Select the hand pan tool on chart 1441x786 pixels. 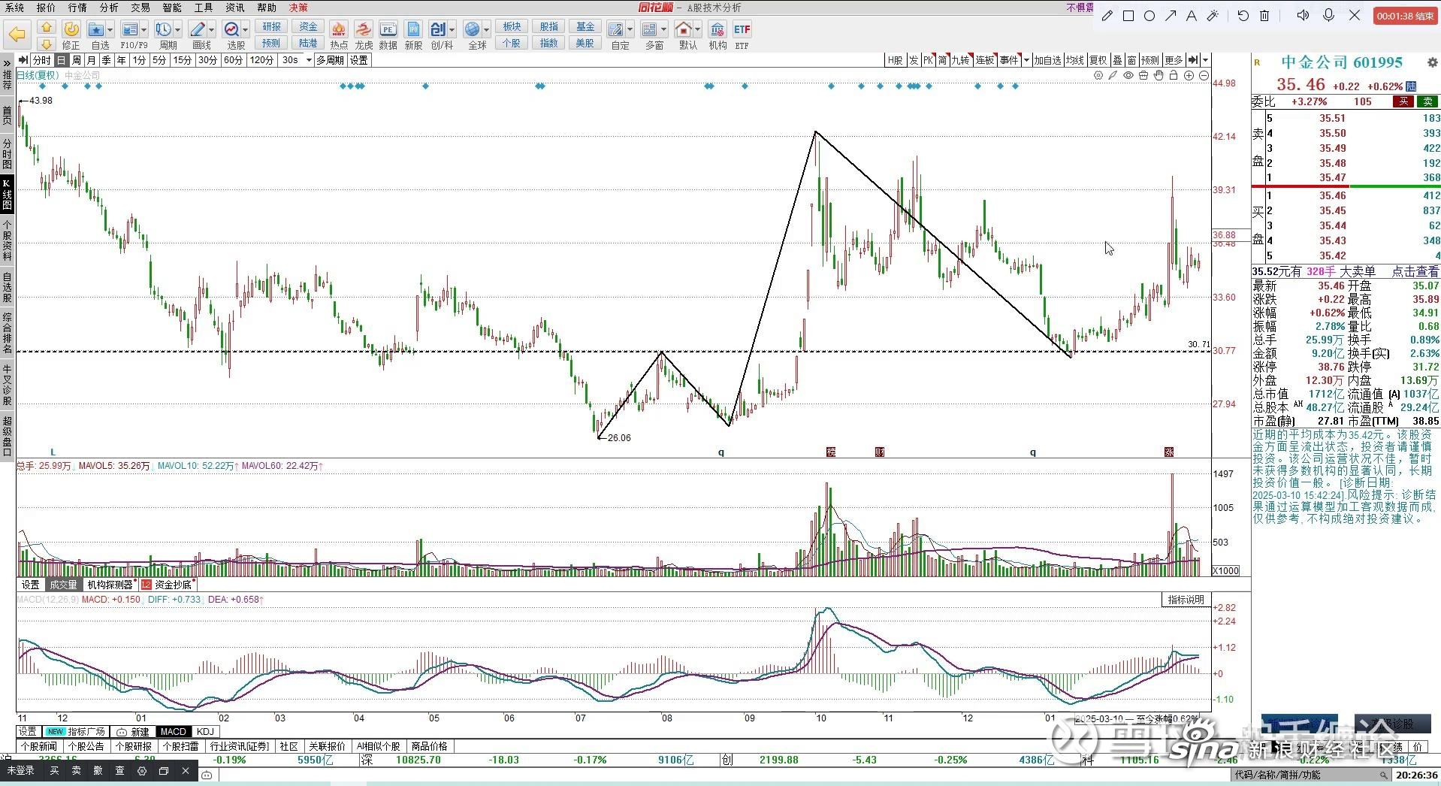[x=1159, y=76]
